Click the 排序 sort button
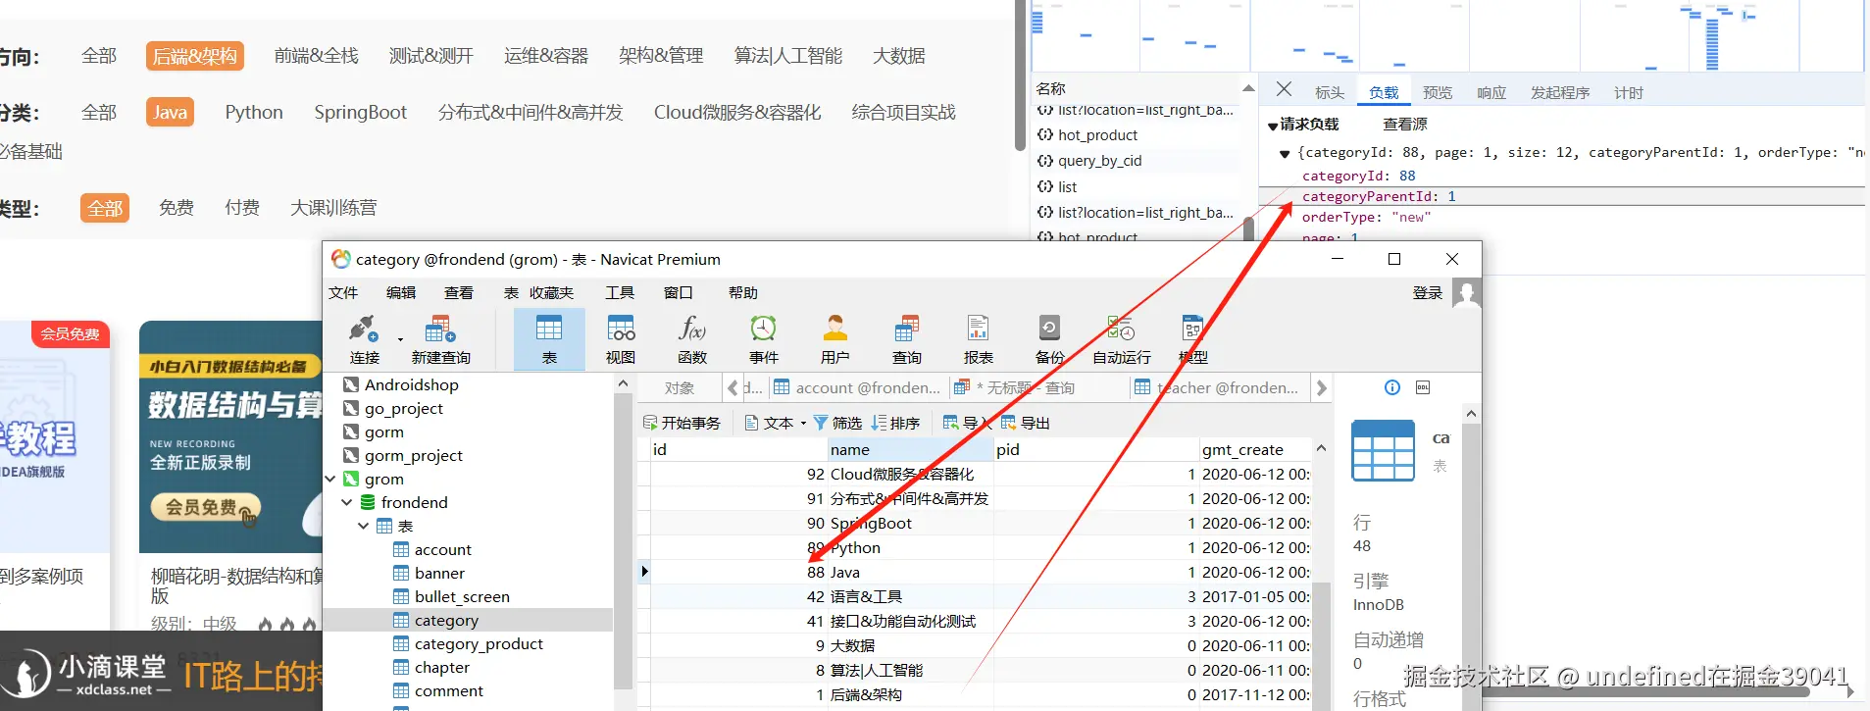Screen dimensions: 1870x711 click(895, 423)
